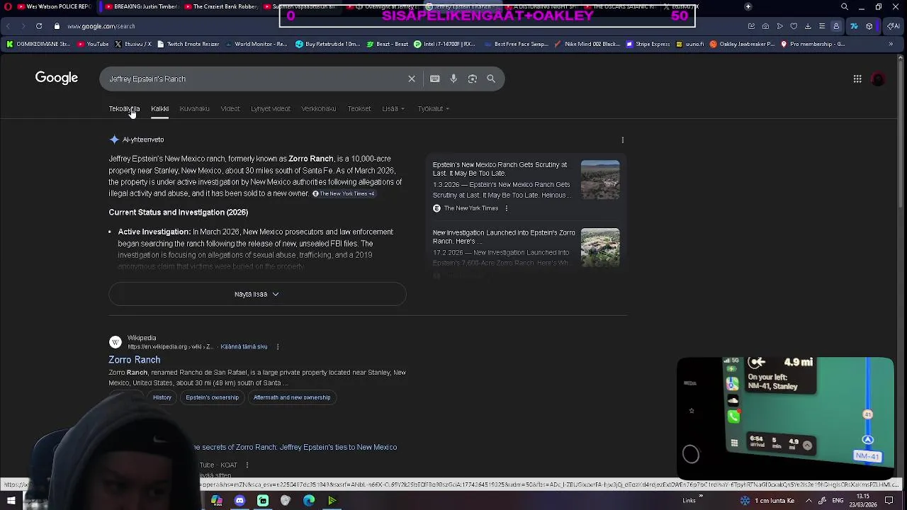Open the tab search magnifier in title bar

(845, 6)
